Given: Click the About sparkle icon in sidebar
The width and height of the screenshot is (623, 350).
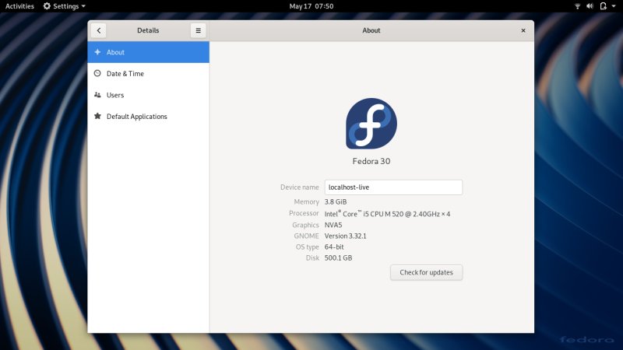Looking at the screenshot, I should click(97, 52).
